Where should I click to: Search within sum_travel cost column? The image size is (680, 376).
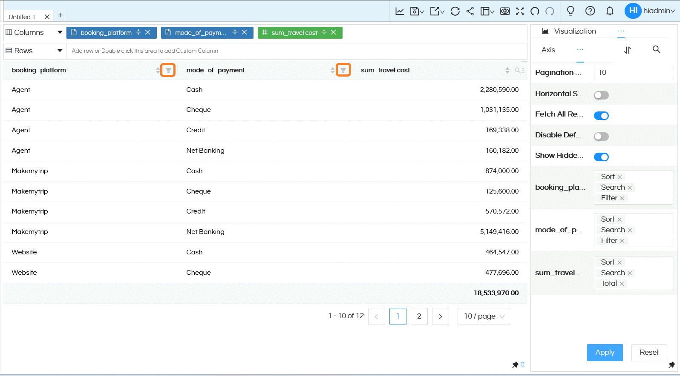click(517, 70)
